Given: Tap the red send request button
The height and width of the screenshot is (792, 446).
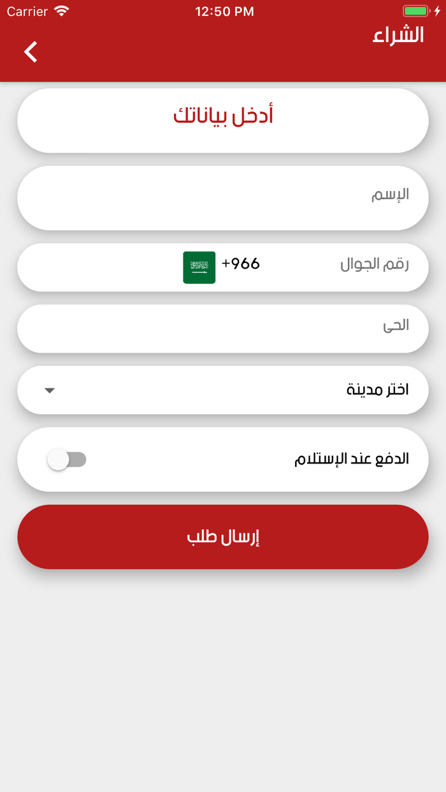Looking at the screenshot, I should [x=223, y=537].
